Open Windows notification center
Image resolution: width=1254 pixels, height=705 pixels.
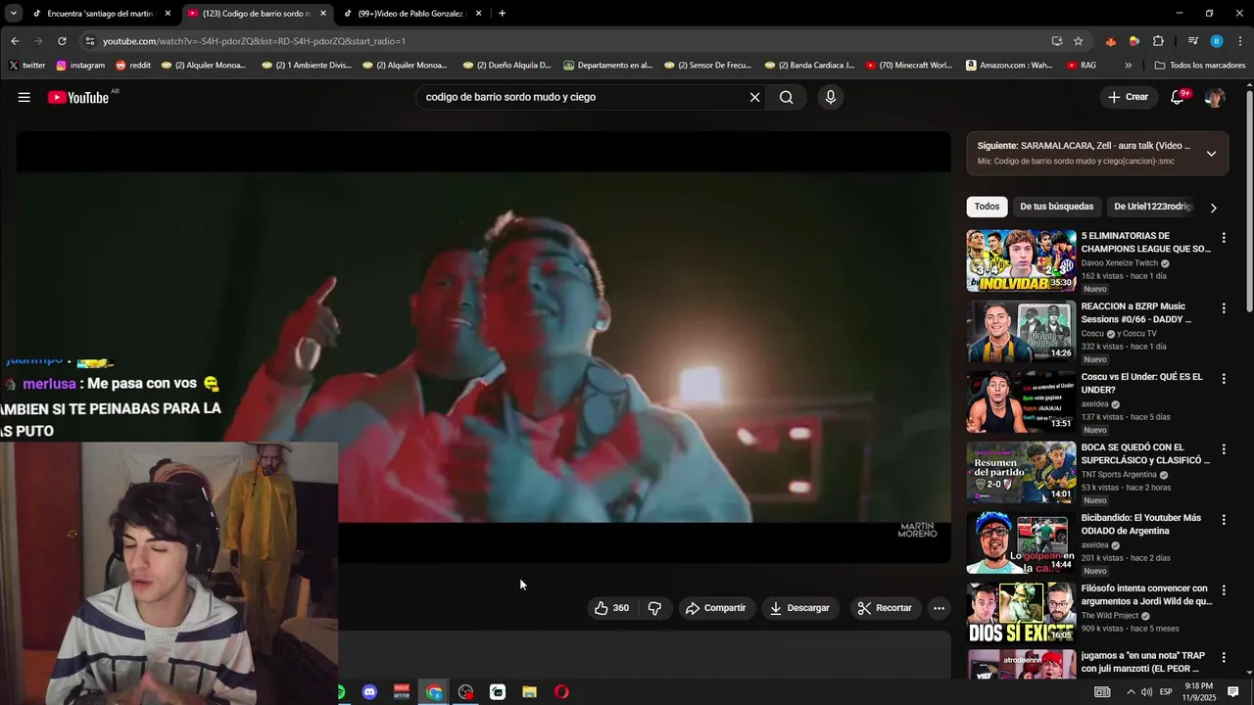pyautogui.click(x=1233, y=692)
